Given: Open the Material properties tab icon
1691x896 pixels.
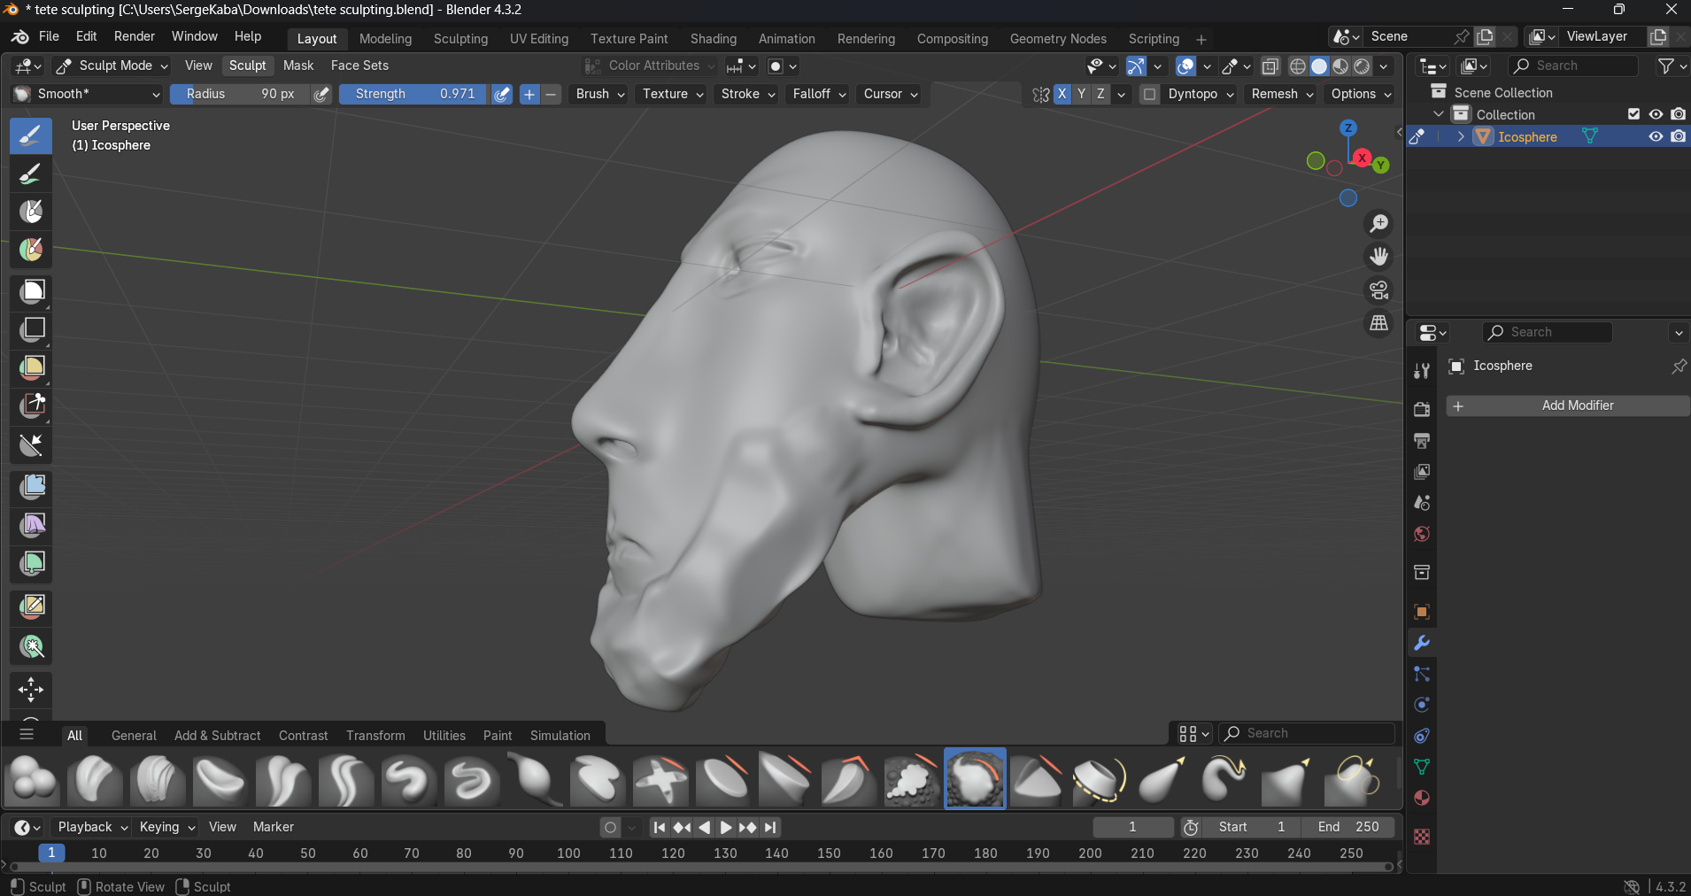Looking at the screenshot, I should (x=1422, y=798).
